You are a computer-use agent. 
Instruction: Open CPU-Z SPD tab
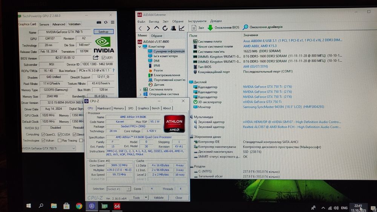click(x=130, y=108)
